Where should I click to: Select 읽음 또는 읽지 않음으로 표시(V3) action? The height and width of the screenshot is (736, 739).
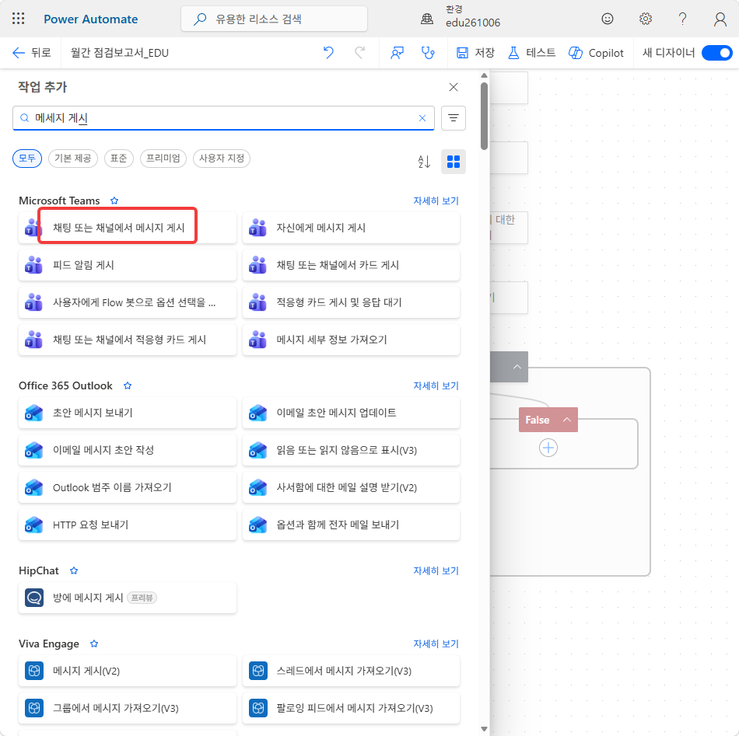(x=351, y=450)
